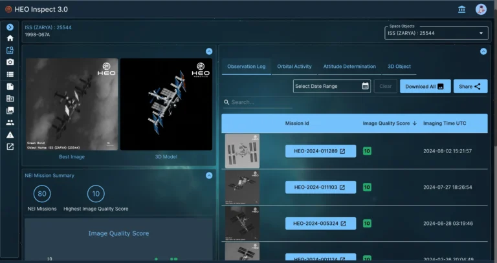Open mission HEO-2024-005324 link

[x=320, y=224]
